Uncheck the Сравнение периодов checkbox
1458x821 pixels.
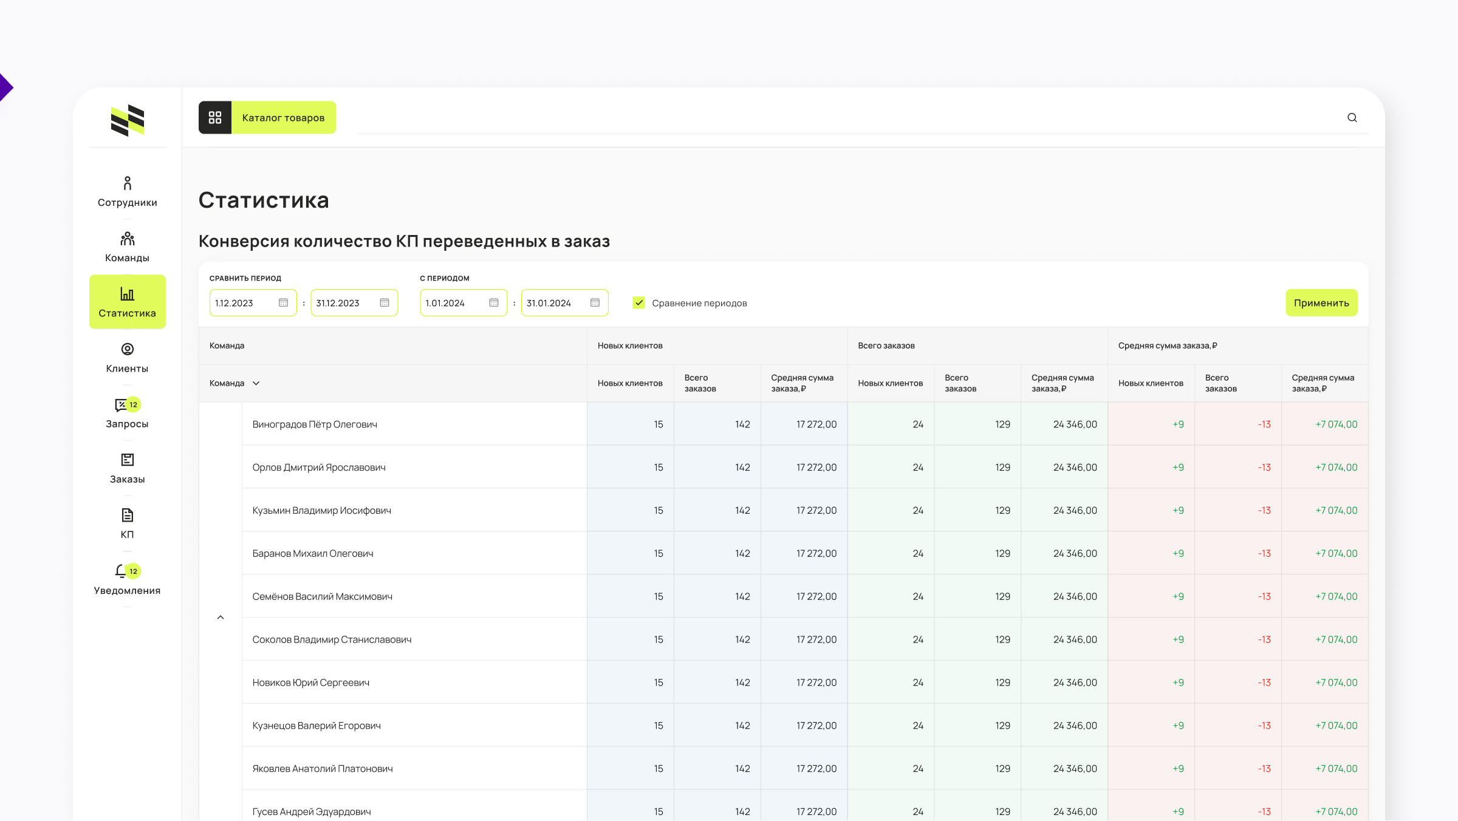638,303
